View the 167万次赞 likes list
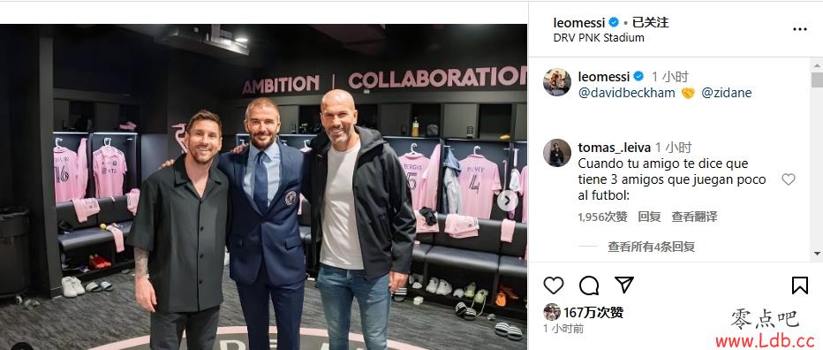Viewport: 823px width, 350px height. tap(593, 313)
